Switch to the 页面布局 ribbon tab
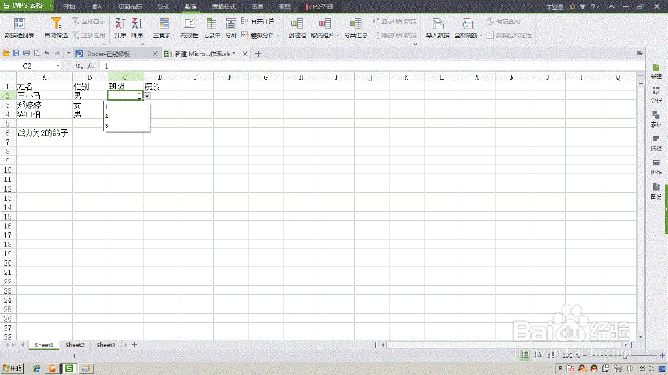 point(130,7)
